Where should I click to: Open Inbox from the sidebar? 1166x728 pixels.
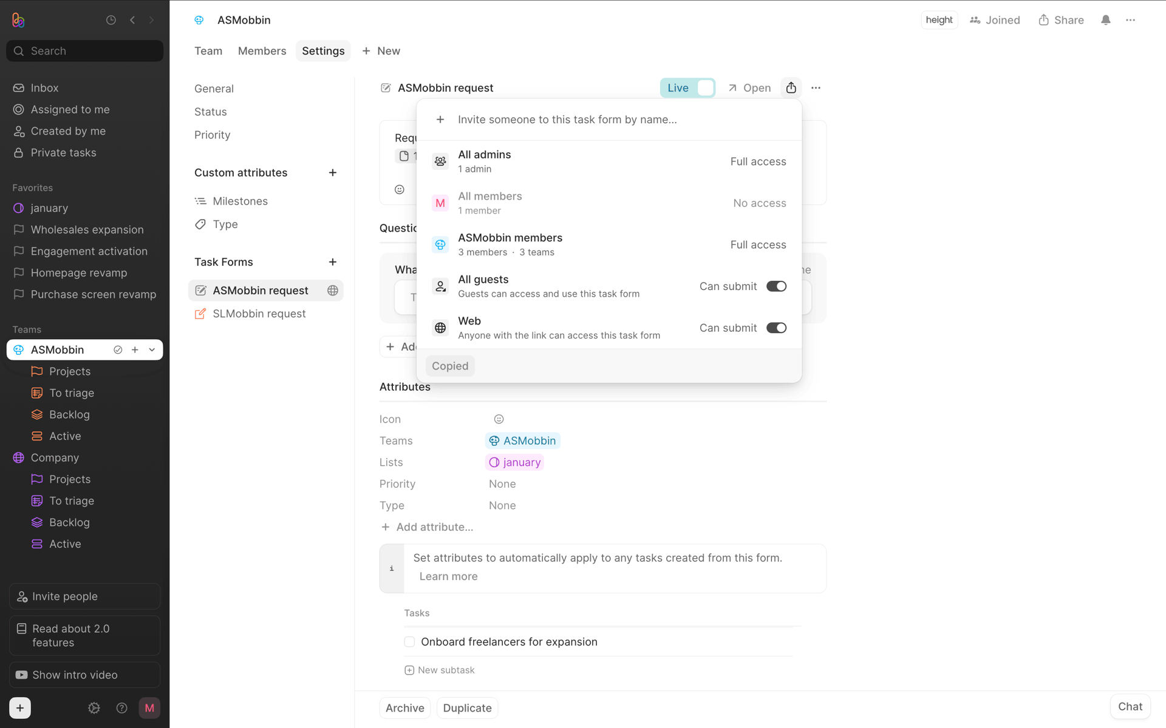[x=44, y=88]
